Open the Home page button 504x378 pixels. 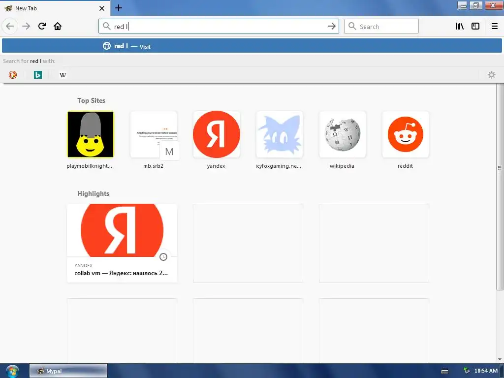tap(58, 26)
